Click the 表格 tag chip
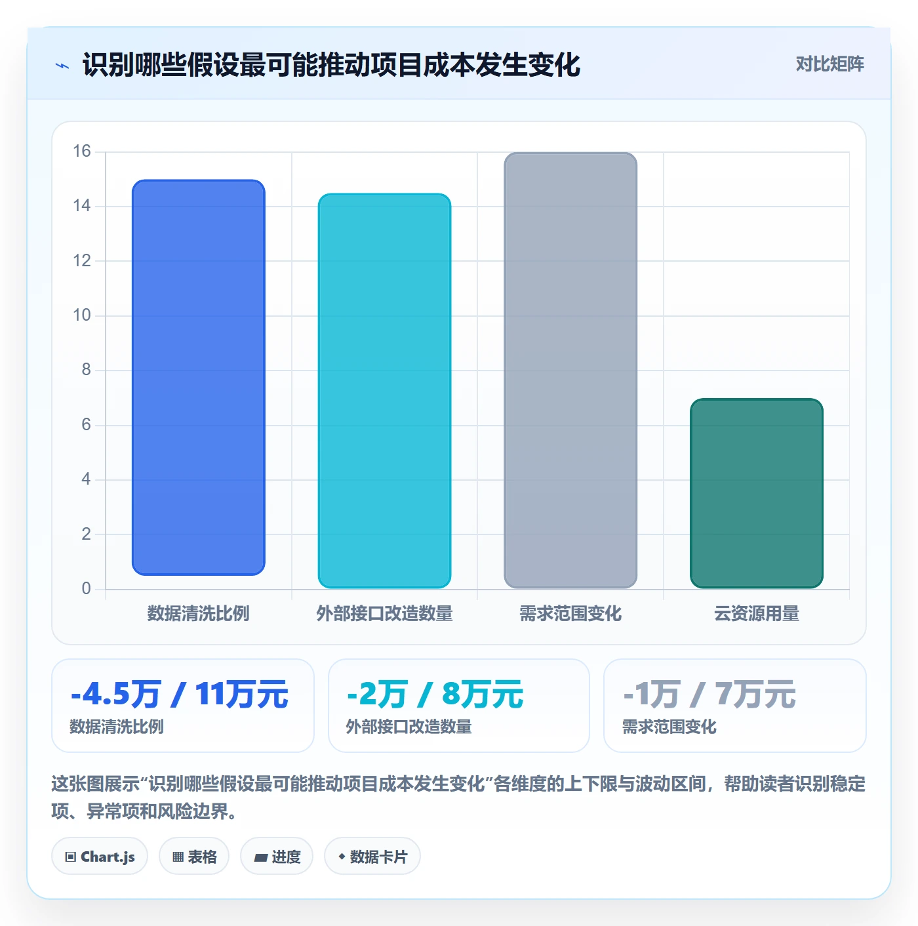 click(194, 856)
